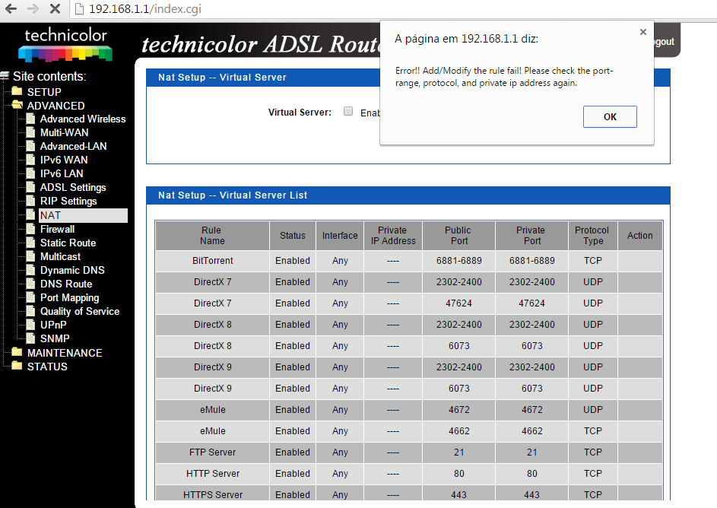Click the page icon beside Advanced Wireless
The image size is (717, 508).
pyautogui.click(x=30, y=119)
